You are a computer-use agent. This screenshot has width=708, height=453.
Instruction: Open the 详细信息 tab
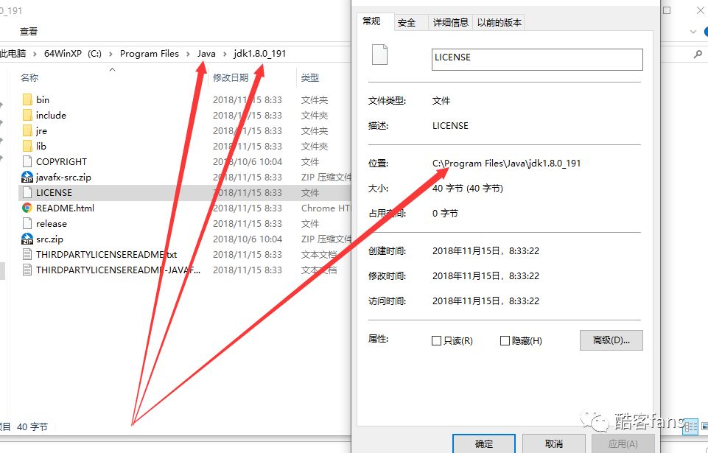[450, 23]
